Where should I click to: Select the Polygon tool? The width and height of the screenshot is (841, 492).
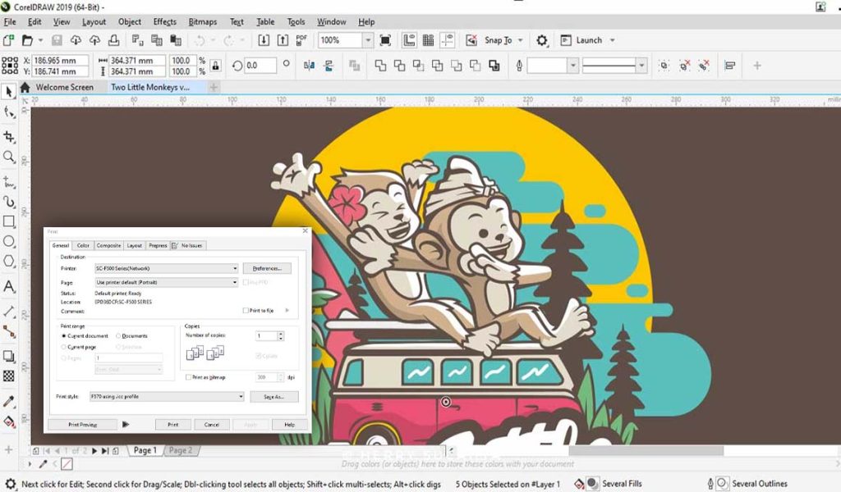(8, 262)
